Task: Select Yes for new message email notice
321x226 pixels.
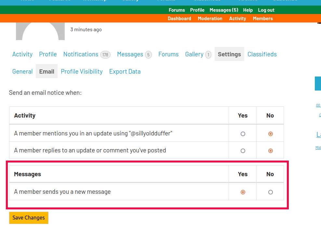Action: (243, 192)
